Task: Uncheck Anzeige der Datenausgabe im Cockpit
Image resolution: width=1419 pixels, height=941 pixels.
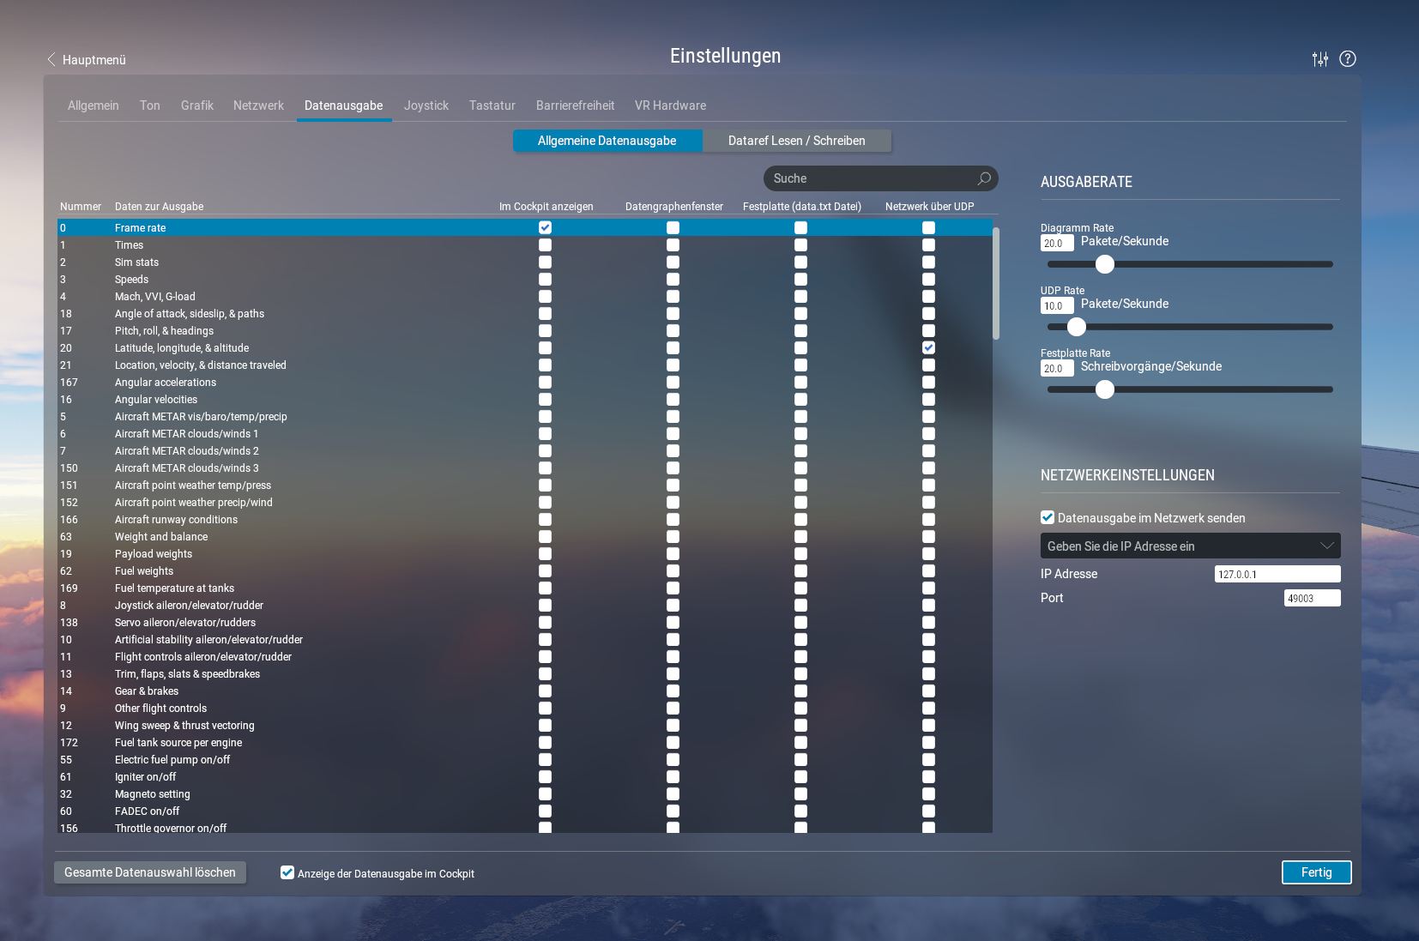Action: (287, 872)
